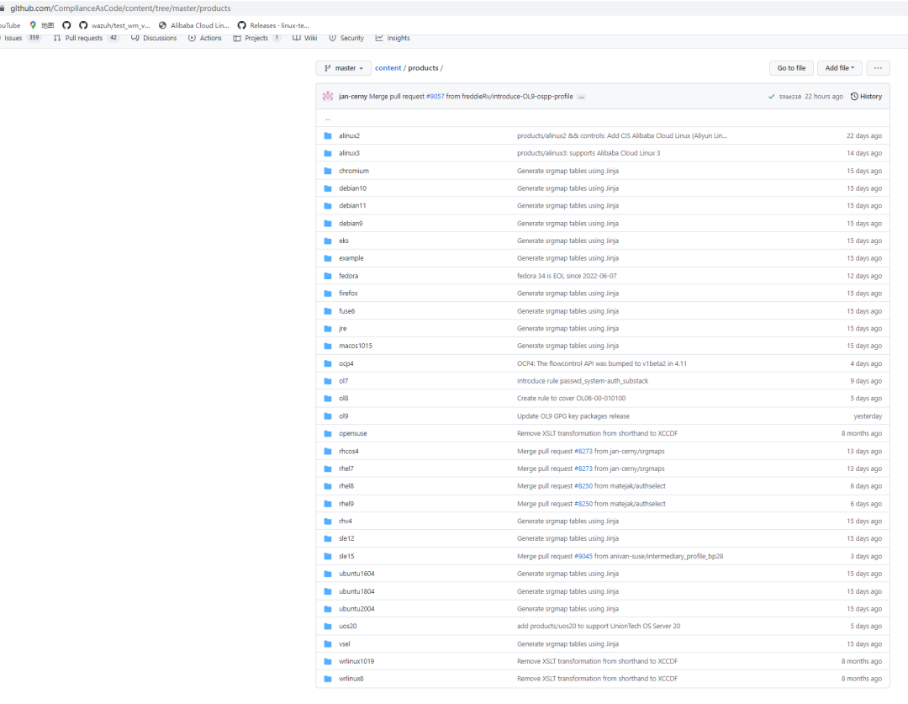Open the ol8 folder name link
Screen dimensions: 908x704
coord(343,399)
